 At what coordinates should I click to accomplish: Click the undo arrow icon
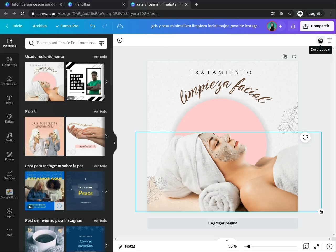tap(93, 26)
